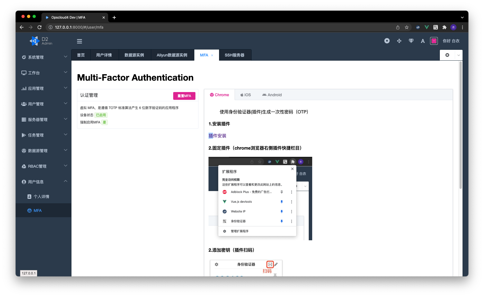Open the Chrome profile avatar
The width and height of the screenshot is (484, 297).
tap(453, 27)
